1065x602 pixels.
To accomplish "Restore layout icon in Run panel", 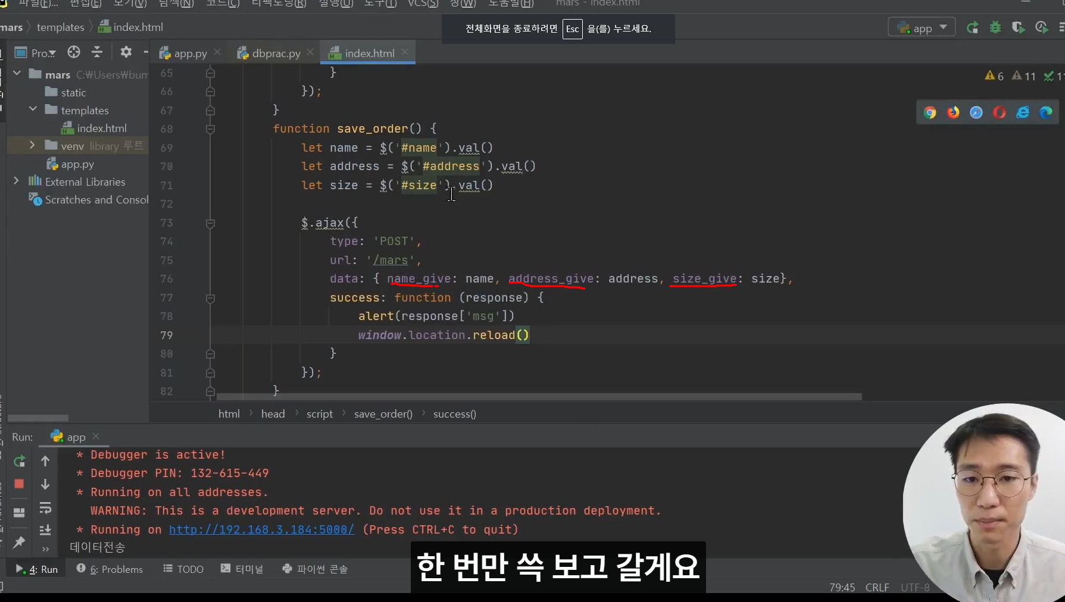I will [x=19, y=512].
